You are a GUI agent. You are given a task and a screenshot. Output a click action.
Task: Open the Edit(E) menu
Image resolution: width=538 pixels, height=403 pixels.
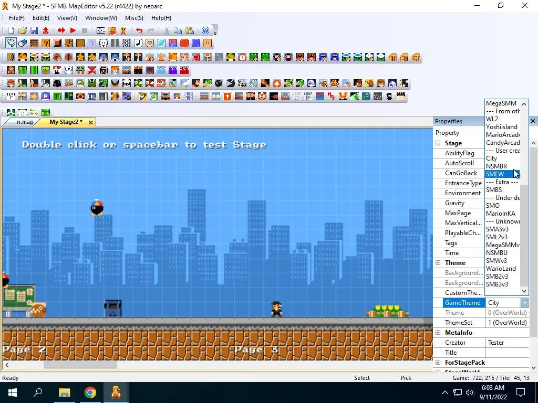[x=41, y=18]
